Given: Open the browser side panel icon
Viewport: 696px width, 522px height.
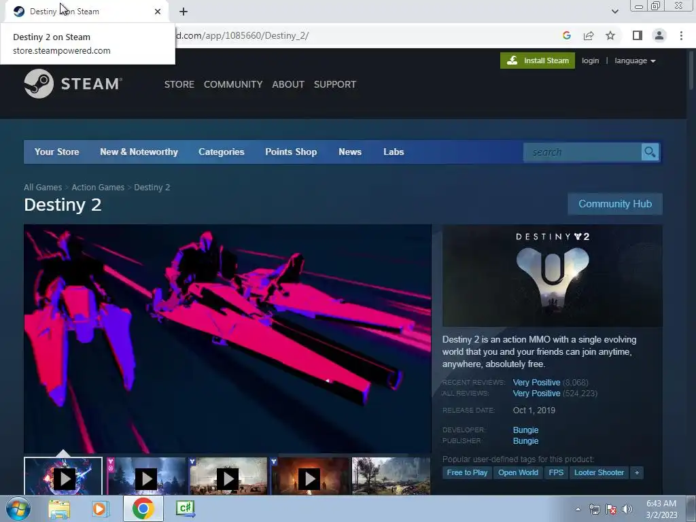Looking at the screenshot, I should point(637,35).
